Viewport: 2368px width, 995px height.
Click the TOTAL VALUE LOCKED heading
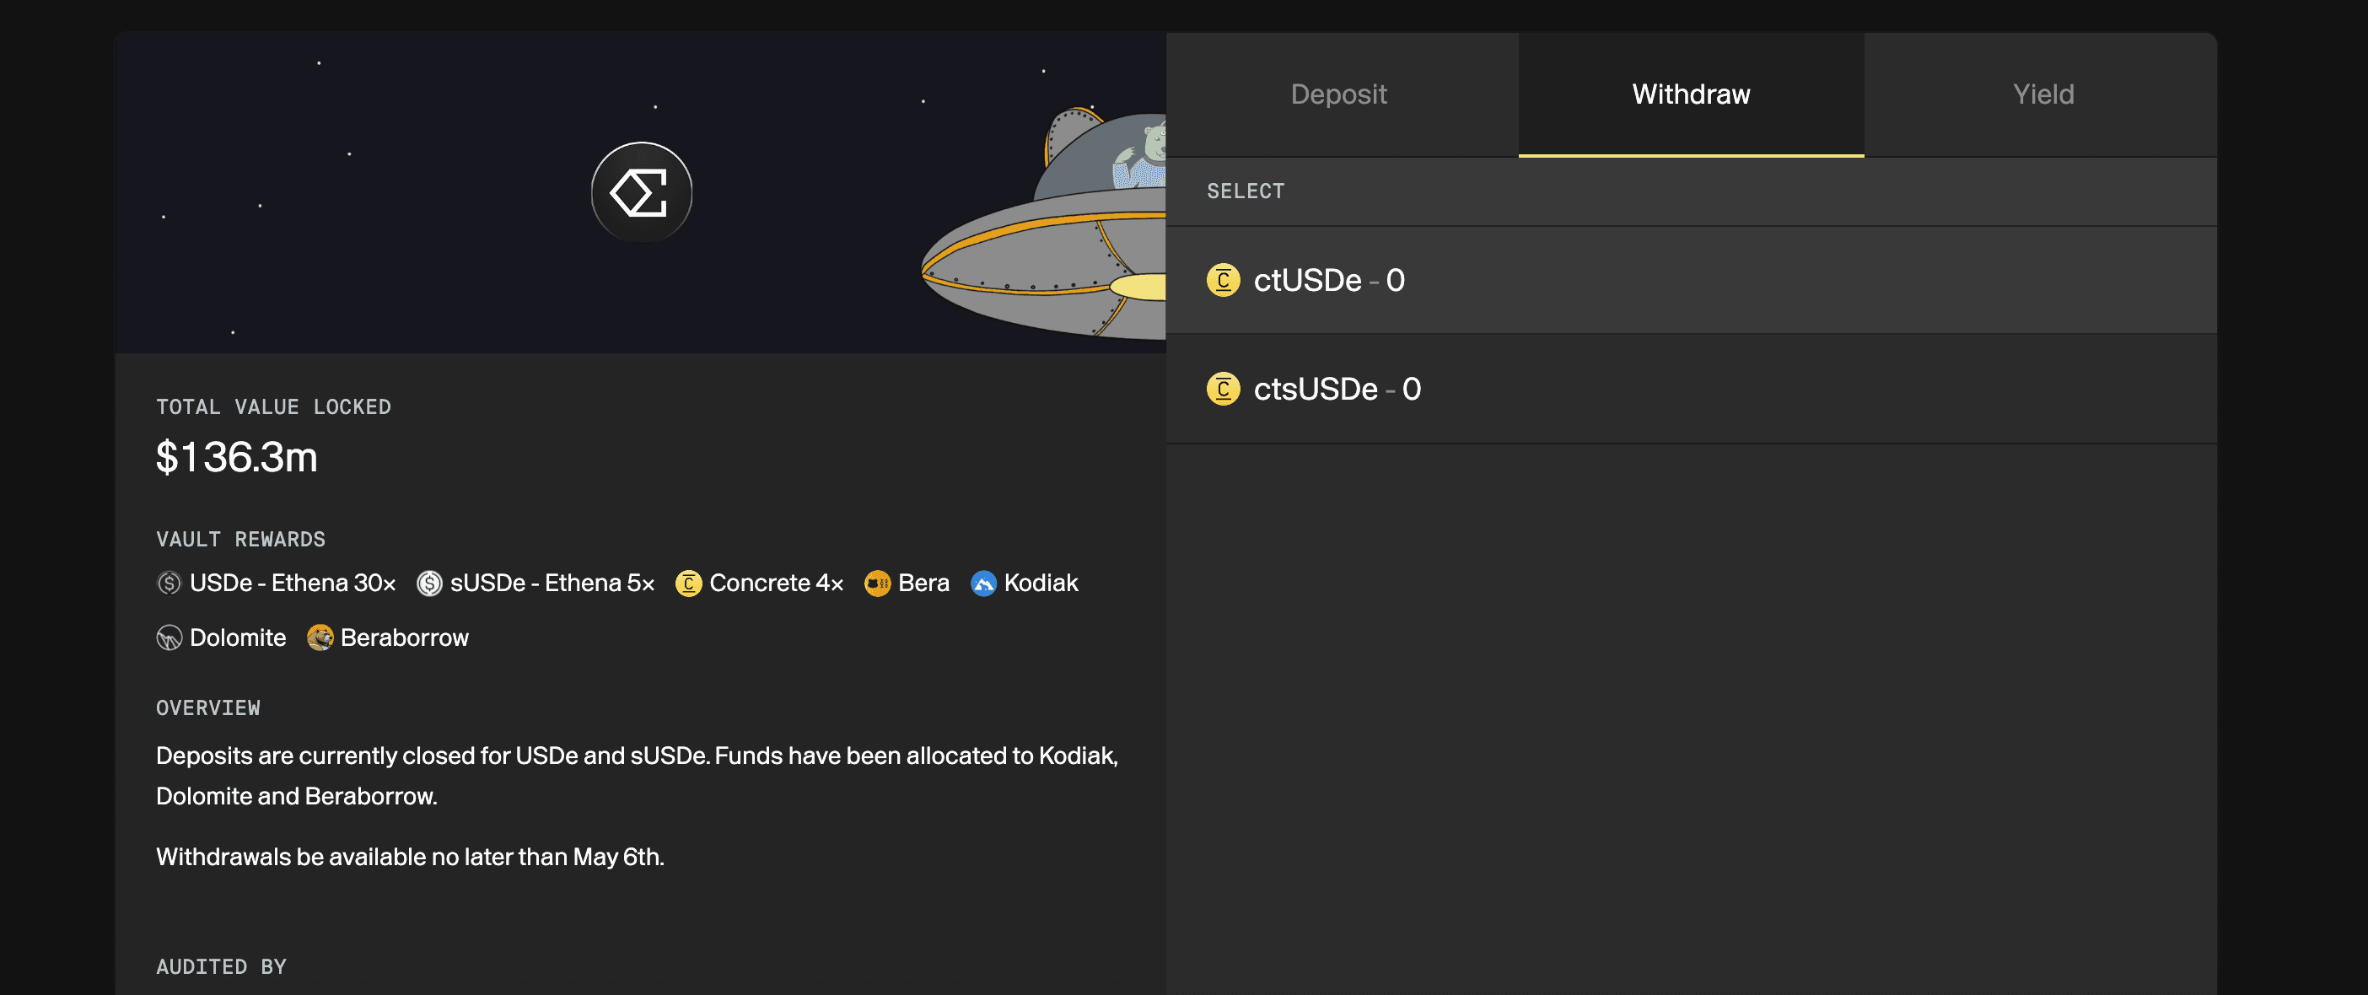(x=273, y=407)
